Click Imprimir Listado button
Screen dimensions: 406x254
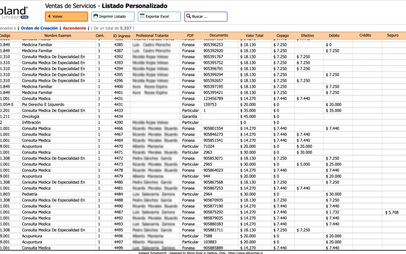113,17
